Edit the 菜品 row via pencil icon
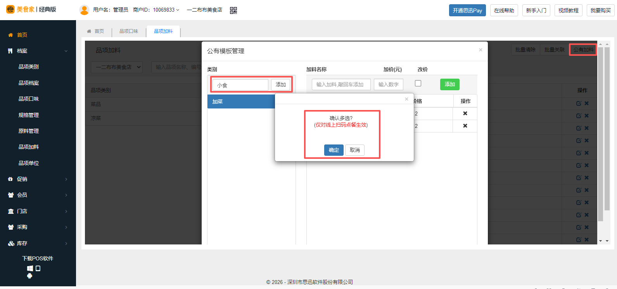 [x=579, y=103]
